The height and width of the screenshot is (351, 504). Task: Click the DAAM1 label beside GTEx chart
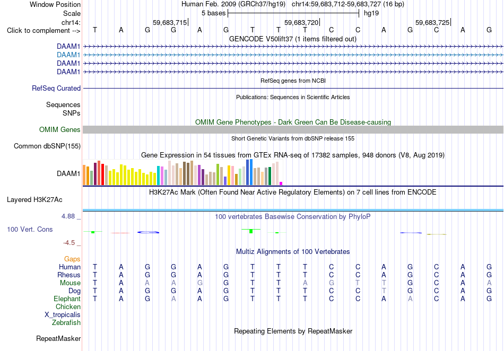tap(68, 174)
